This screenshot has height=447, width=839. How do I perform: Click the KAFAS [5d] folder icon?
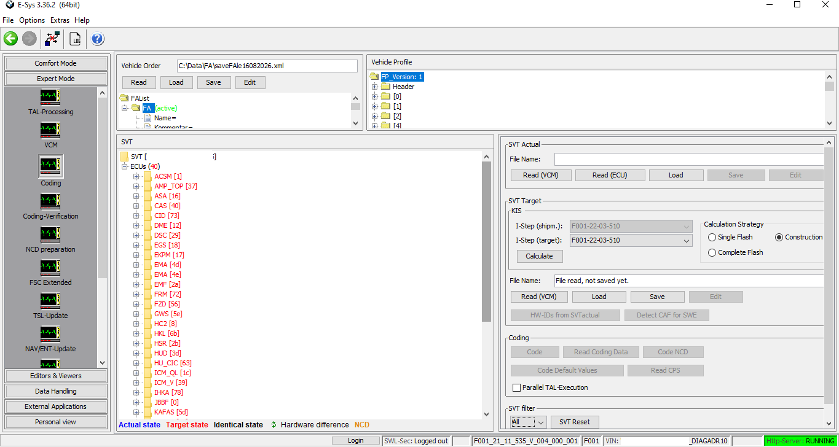click(148, 412)
